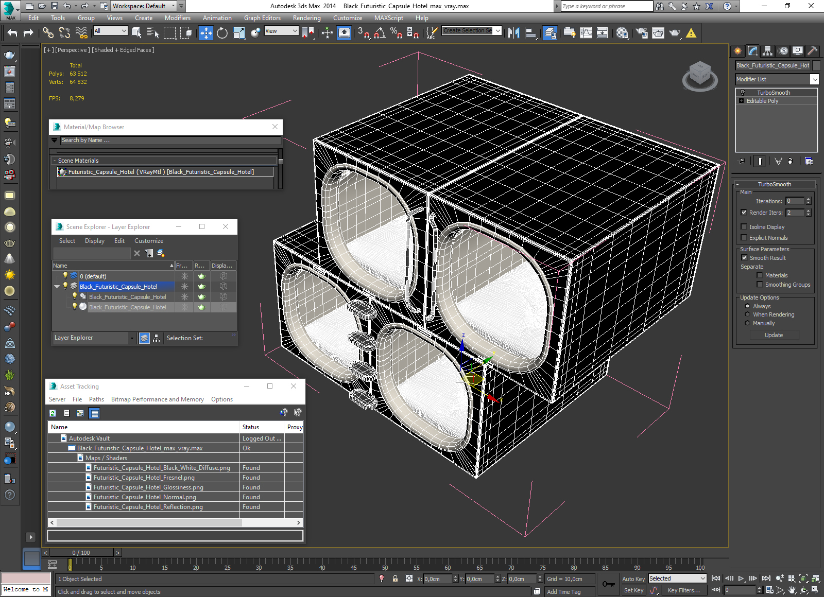The width and height of the screenshot is (824, 597).
Task: Open Customize menu in Scene Explorer
Action: [149, 241]
